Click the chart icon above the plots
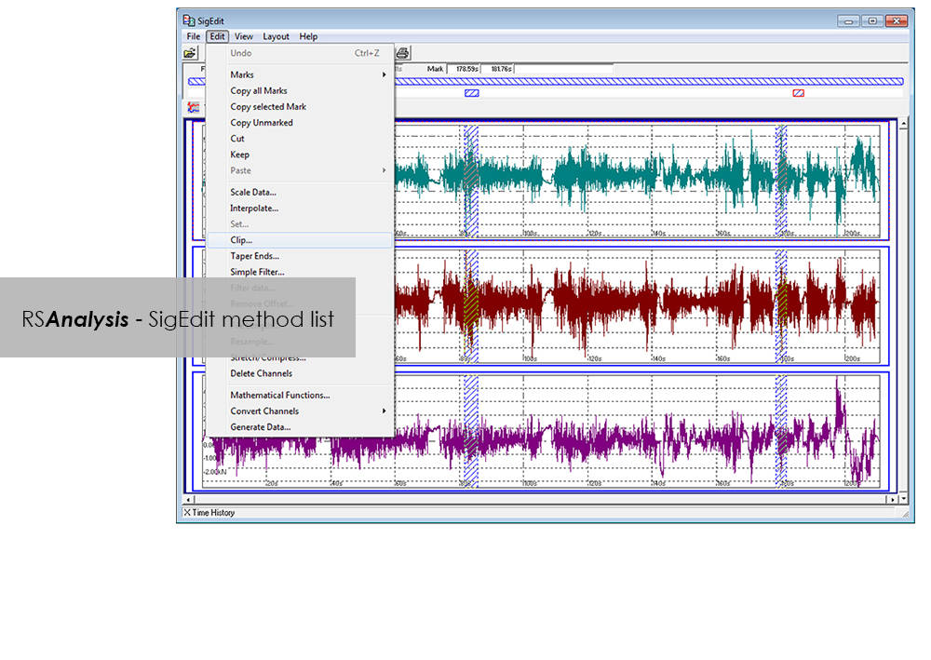This screenshot has width=931, height=660. coord(194,108)
